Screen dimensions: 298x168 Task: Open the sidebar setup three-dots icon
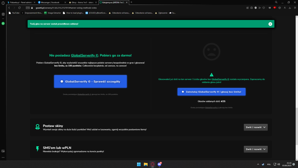(3, 157)
